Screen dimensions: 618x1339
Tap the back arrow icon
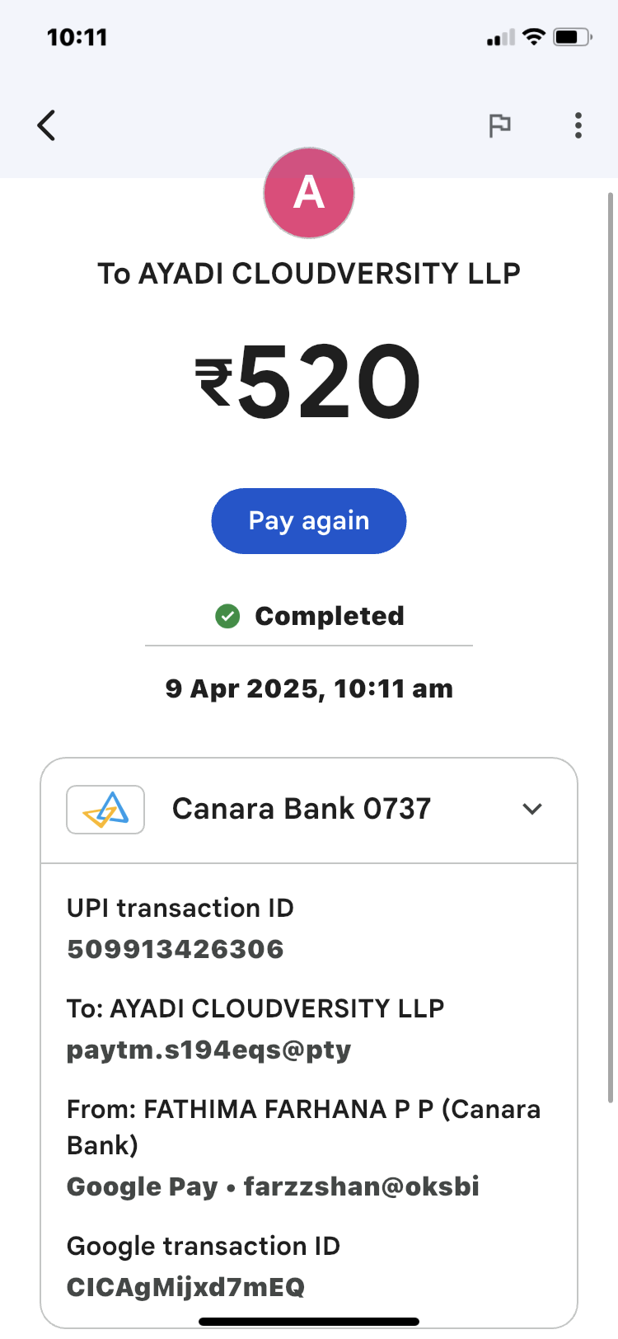point(47,125)
